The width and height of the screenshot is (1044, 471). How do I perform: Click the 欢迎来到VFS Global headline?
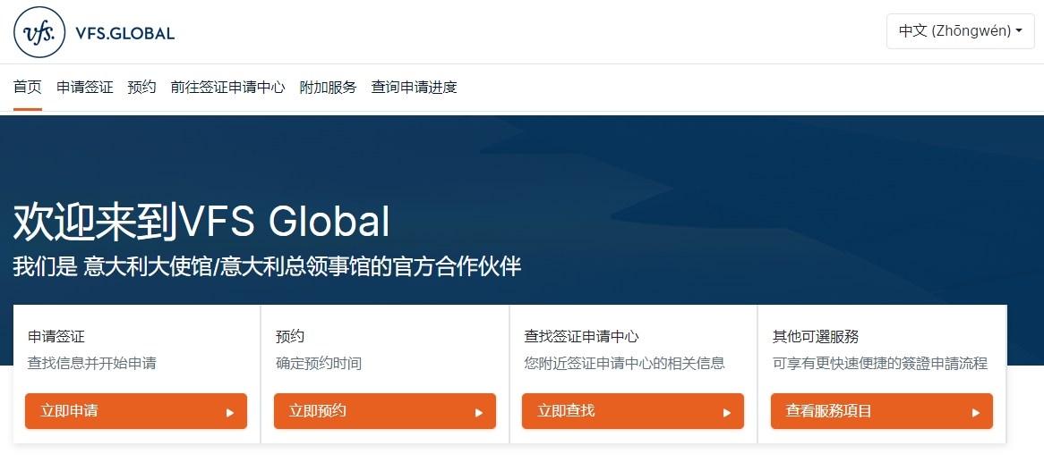point(201,222)
